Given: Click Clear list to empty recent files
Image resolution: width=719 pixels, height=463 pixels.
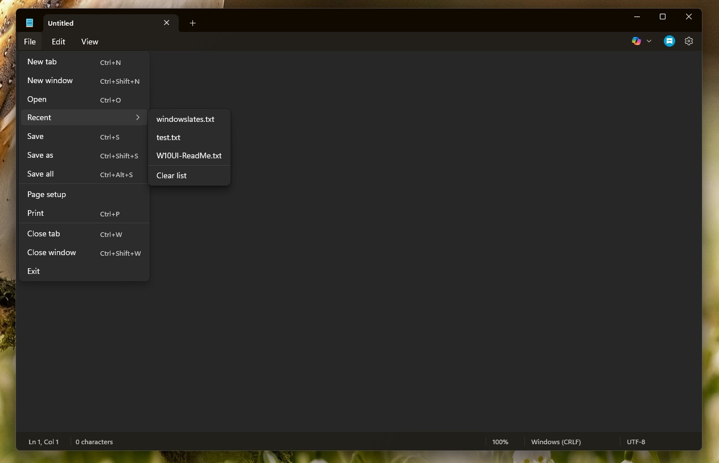Looking at the screenshot, I should point(171,175).
